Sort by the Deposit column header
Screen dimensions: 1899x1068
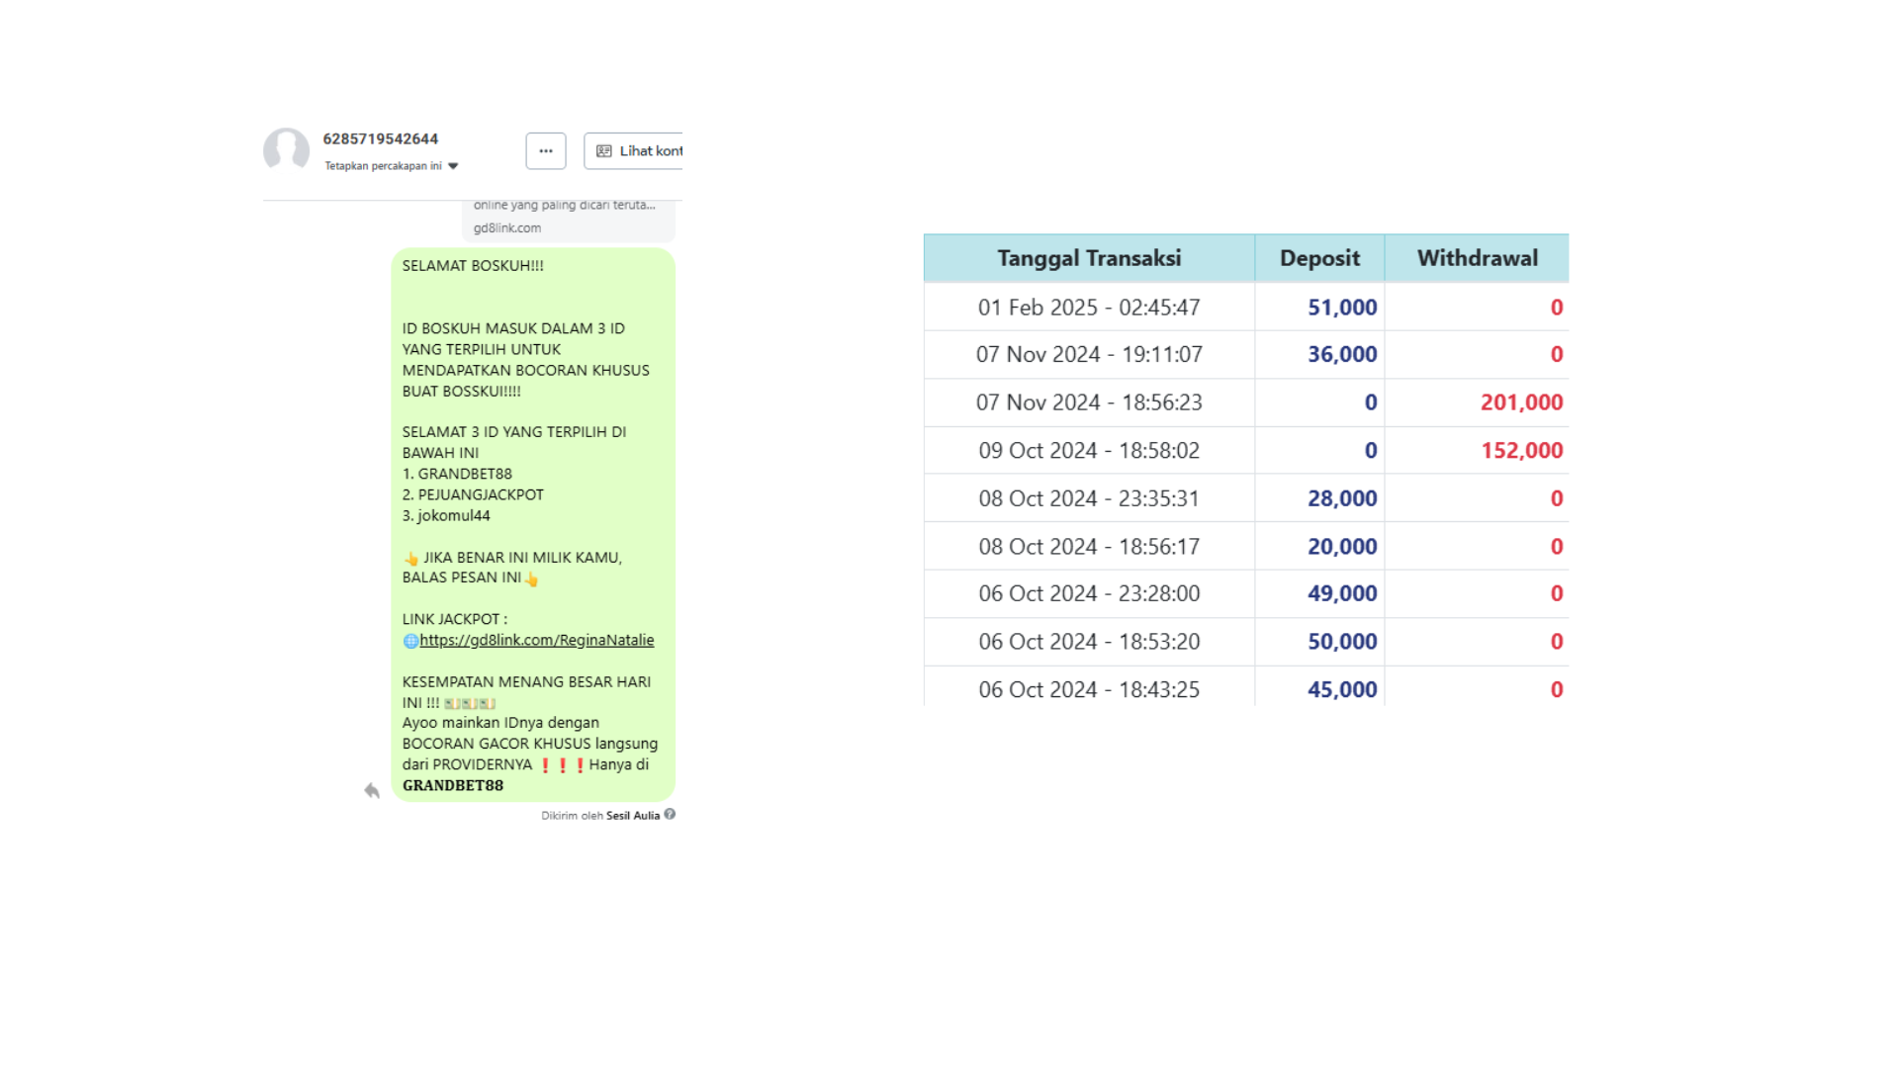point(1318,258)
